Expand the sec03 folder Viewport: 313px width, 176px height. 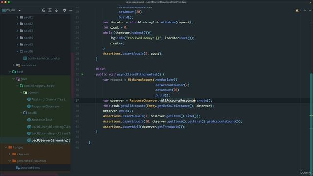tap(17, 31)
